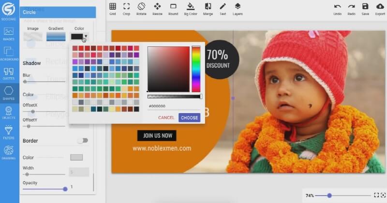Select the www.noblexmen.com text on canvas

(x=162, y=148)
